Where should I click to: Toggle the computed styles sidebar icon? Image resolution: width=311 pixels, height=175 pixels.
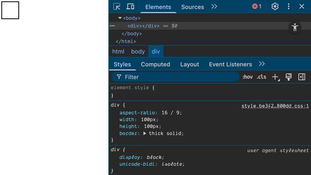[302, 77]
